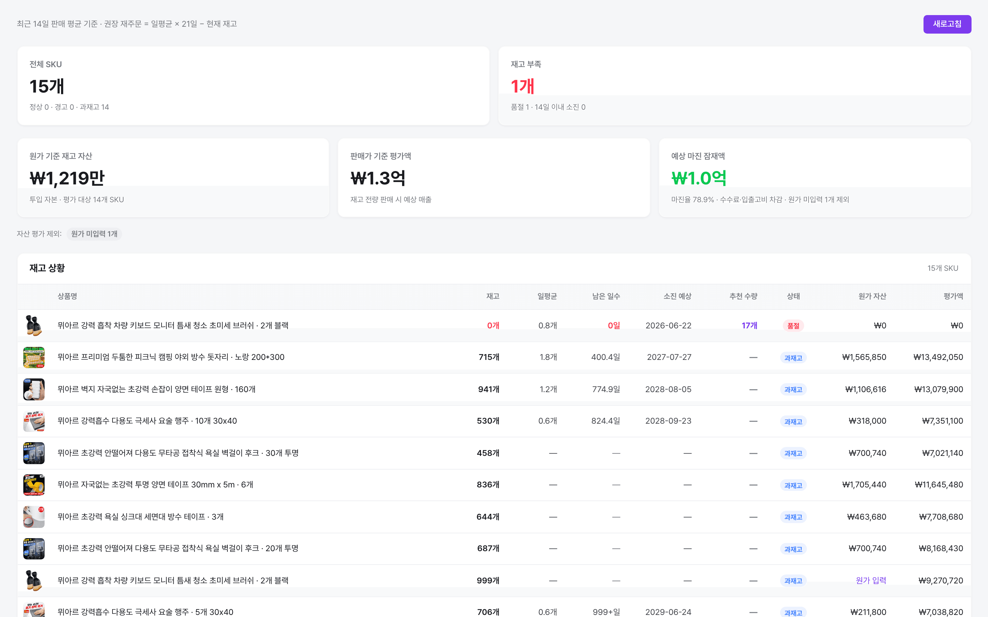The height and width of the screenshot is (617, 988).
Task: Sort table by 재고 column header
Action: pyautogui.click(x=493, y=296)
